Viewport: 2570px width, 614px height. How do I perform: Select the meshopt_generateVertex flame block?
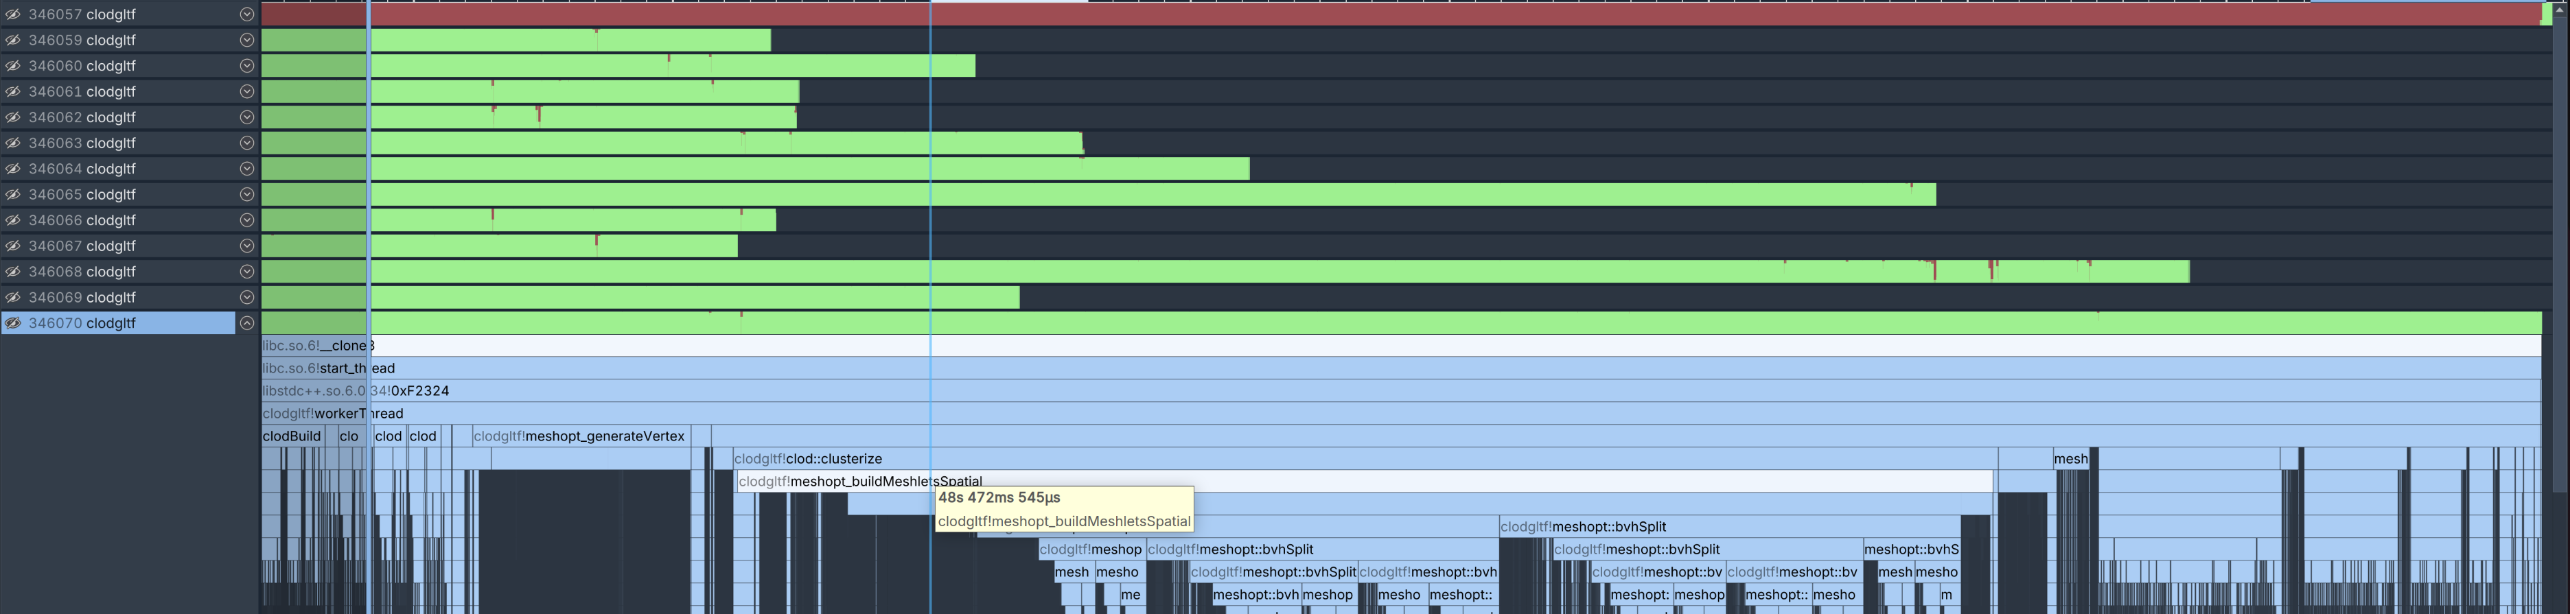tap(581, 436)
